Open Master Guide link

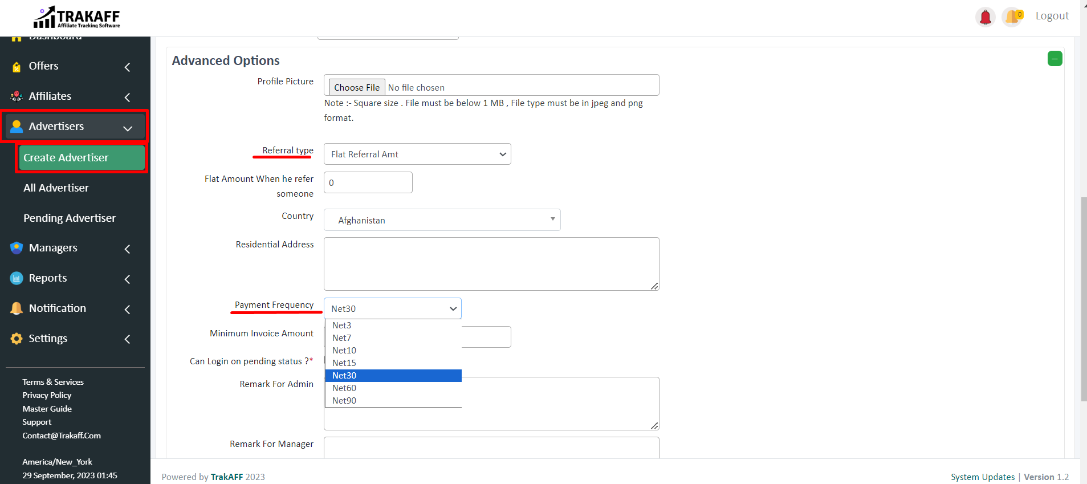pyautogui.click(x=47, y=409)
